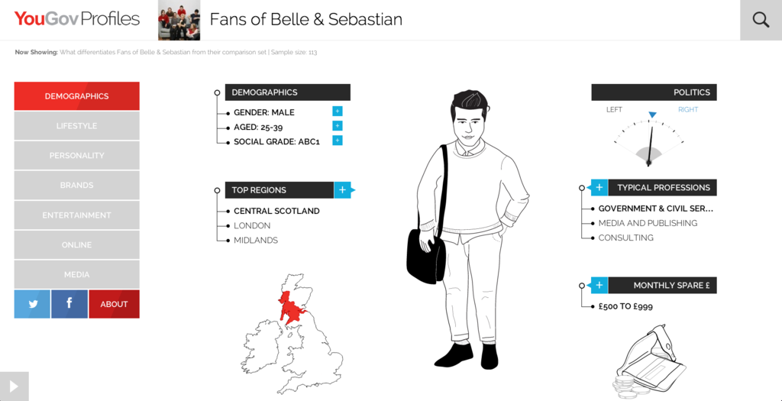Expand the Top Regions plus button
Screen dimensions: 782x401
342,190
